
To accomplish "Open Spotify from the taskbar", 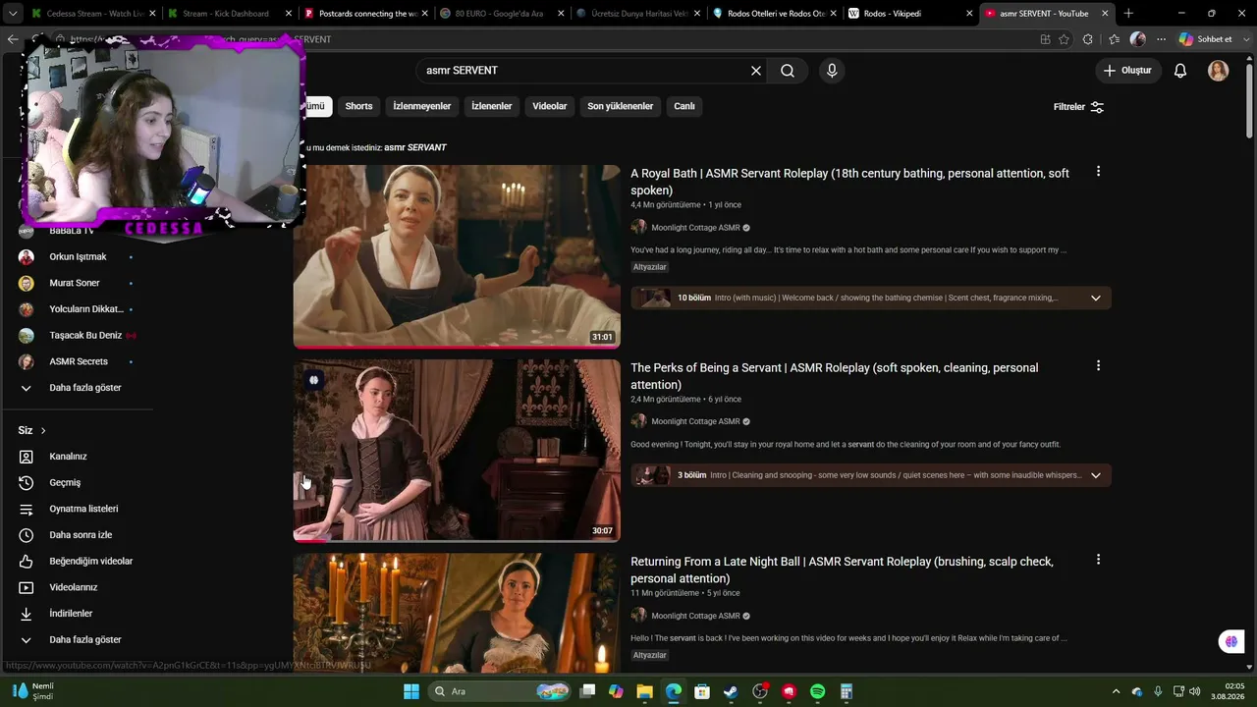I will (x=817, y=691).
